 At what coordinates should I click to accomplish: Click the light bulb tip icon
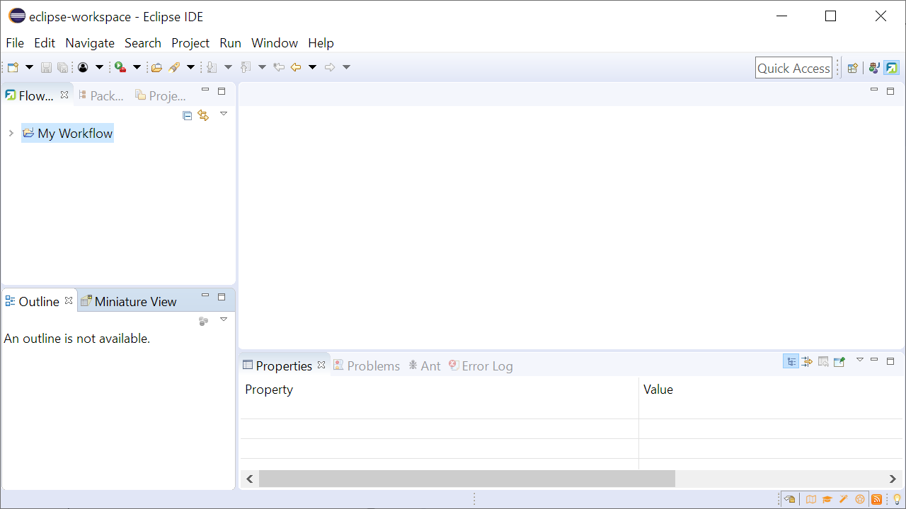pyautogui.click(x=897, y=499)
